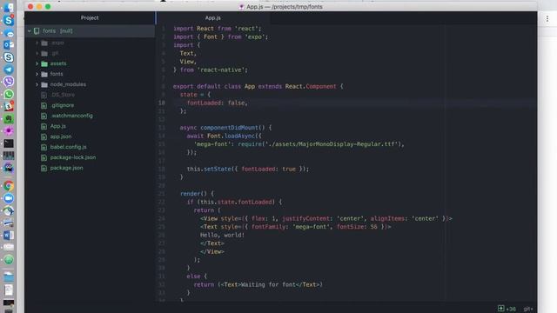
Task: Open Outlook from the dock
Action: point(9,45)
